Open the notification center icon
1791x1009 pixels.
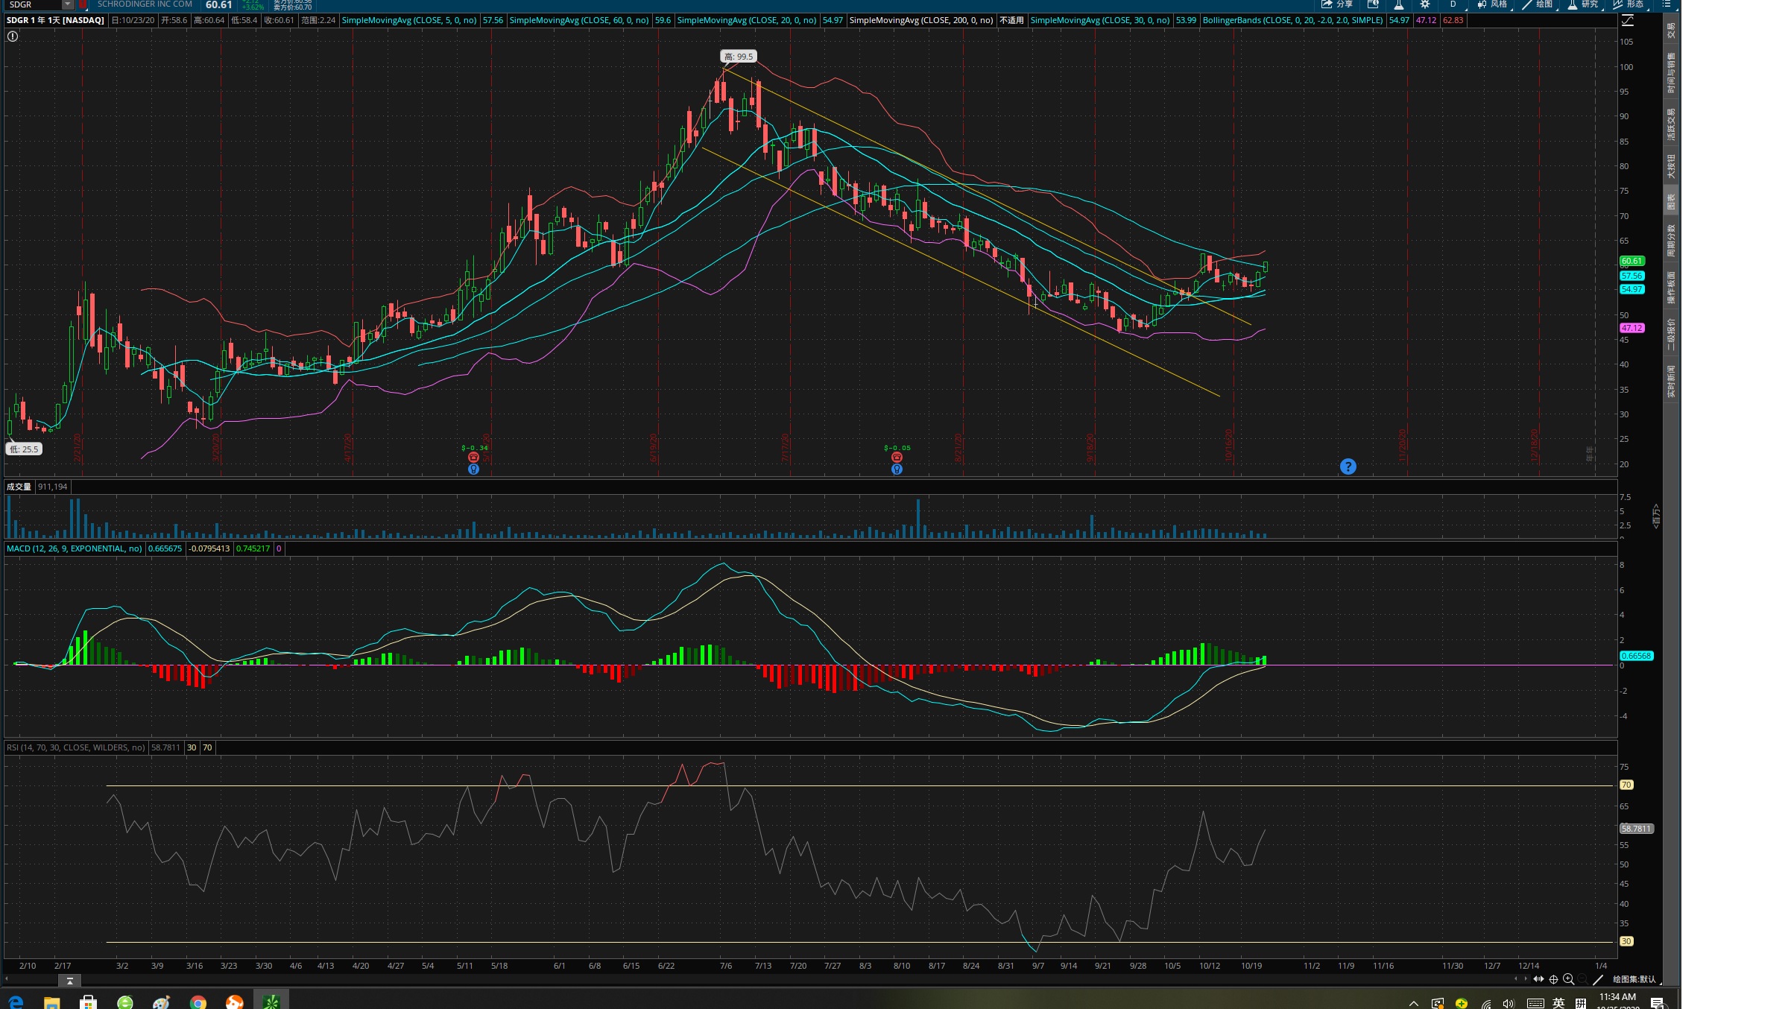point(1657,1003)
